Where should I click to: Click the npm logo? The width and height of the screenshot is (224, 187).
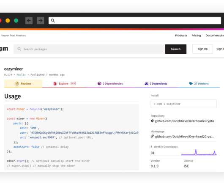[x=4, y=49]
